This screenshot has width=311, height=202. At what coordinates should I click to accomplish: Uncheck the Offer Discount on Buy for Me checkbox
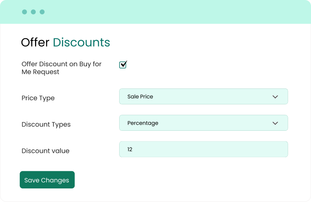pyautogui.click(x=123, y=65)
